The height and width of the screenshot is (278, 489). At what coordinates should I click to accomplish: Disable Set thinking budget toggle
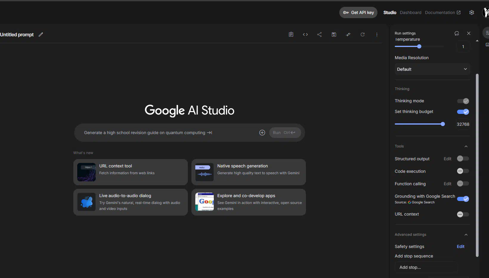(x=463, y=112)
